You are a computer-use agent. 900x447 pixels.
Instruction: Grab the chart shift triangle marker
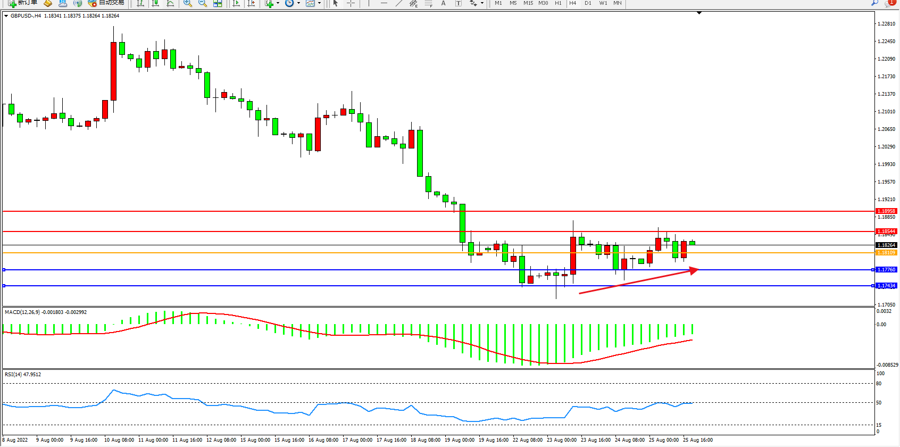pyautogui.click(x=699, y=13)
